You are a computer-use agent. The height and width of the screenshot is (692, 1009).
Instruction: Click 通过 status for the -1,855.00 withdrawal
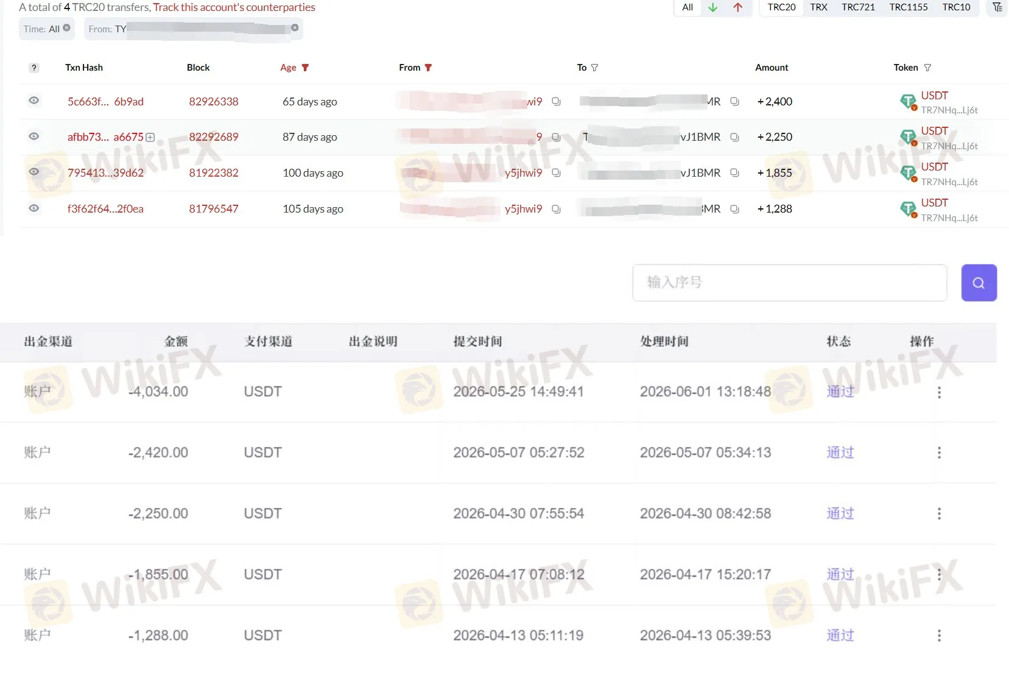point(840,574)
